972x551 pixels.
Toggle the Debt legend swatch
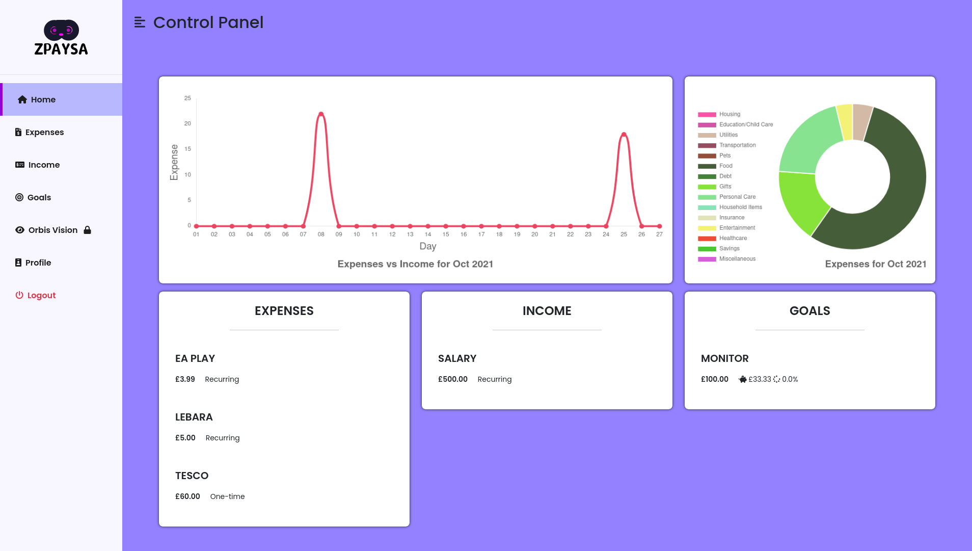click(707, 176)
